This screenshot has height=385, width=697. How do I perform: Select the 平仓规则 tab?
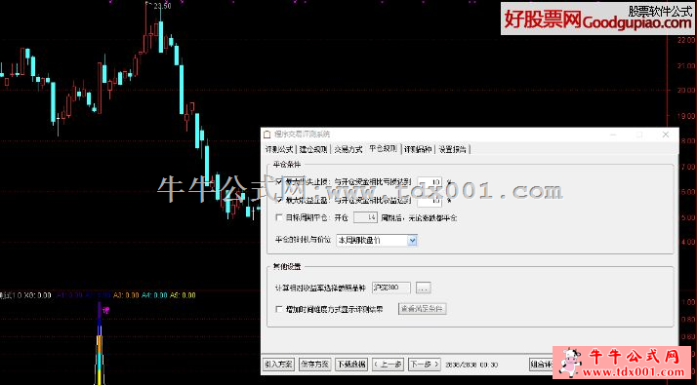[x=383, y=149]
